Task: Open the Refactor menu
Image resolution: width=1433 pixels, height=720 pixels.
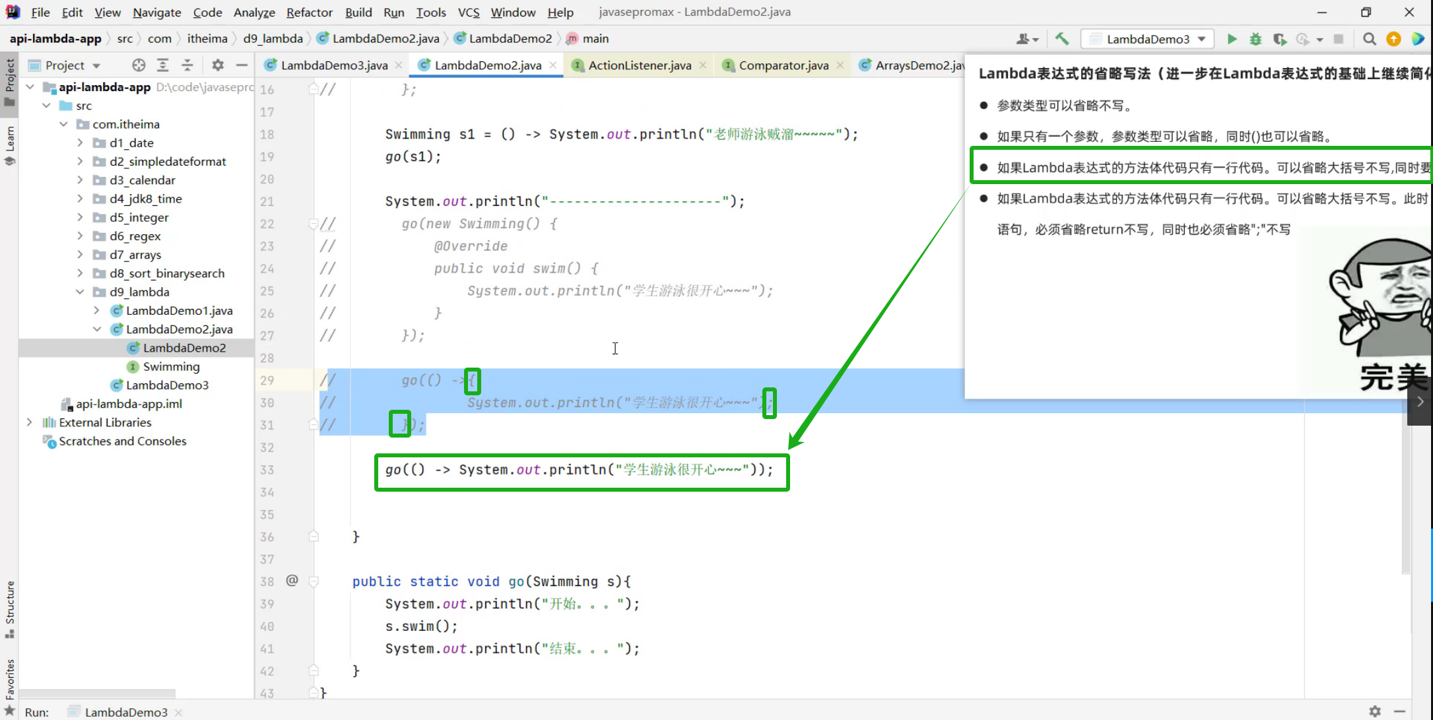Action: (x=309, y=12)
